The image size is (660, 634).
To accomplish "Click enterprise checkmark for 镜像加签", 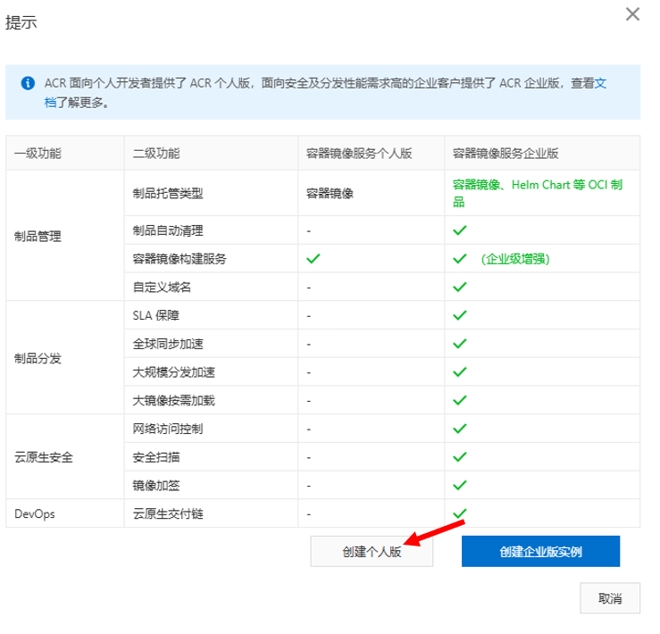I will pos(460,485).
